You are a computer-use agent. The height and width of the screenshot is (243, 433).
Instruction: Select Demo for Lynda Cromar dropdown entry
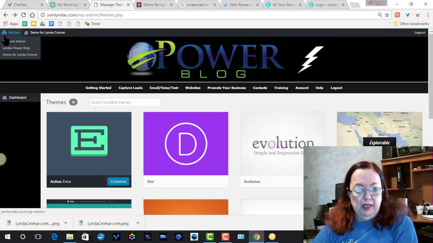[x=20, y=54]
